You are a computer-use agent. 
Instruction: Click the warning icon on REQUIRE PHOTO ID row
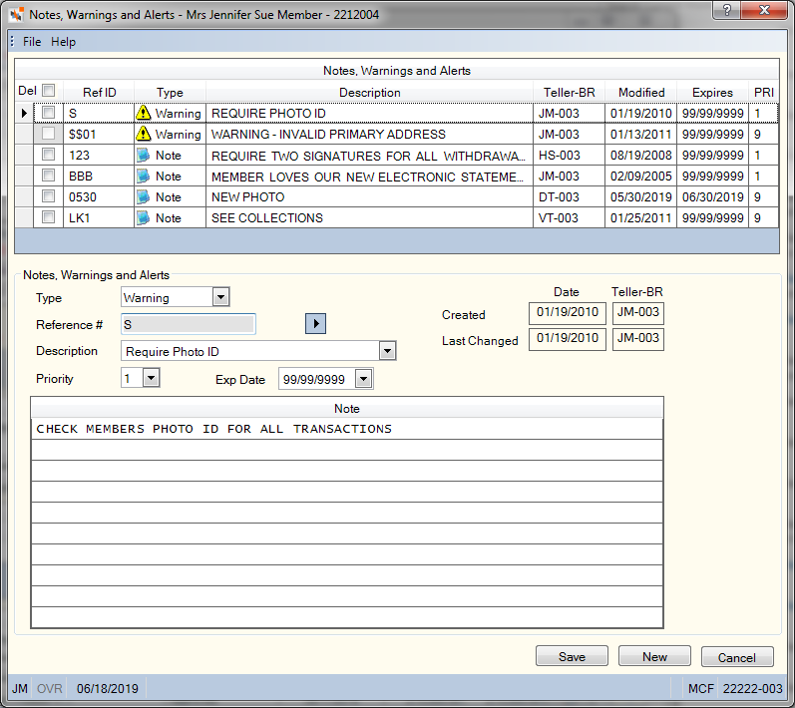[144, 113]
